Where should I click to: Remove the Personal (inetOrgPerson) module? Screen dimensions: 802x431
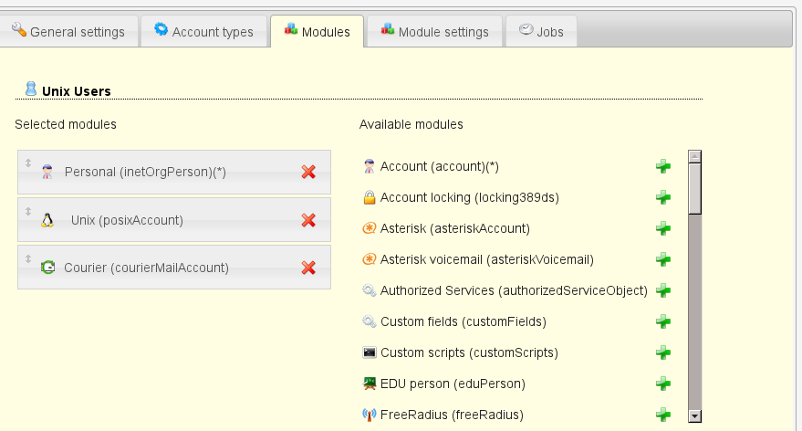coord(308,172)
